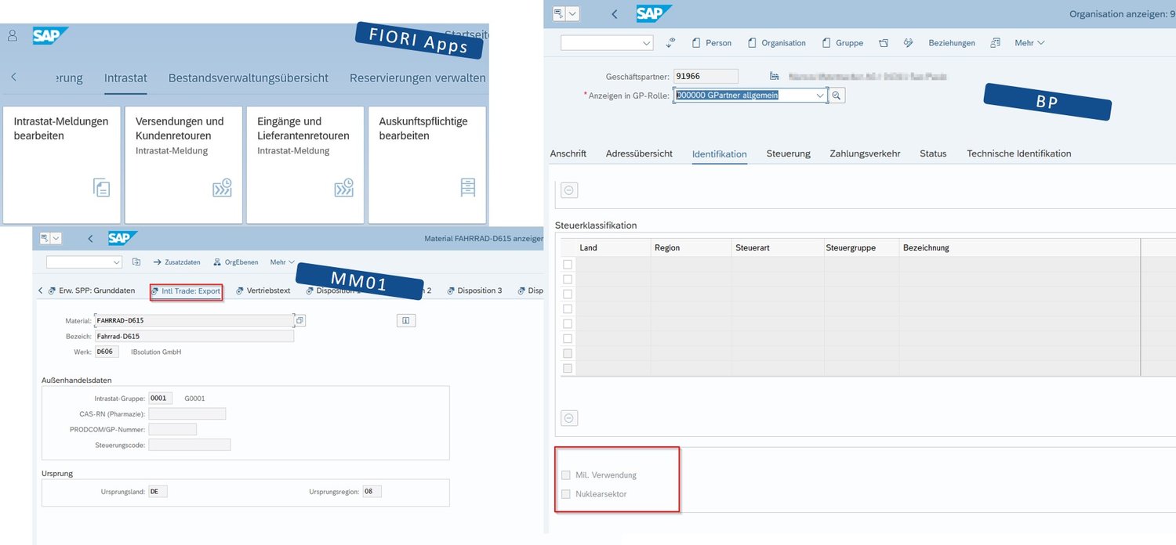The image size is (1176, 545).
Task: Open business partner search with the magnifier icon
Action: click(837, 95)
